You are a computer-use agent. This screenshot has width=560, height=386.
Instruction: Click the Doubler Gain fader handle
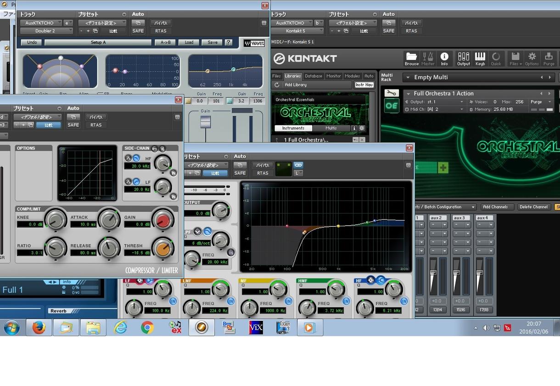click(x=205, y=122)
